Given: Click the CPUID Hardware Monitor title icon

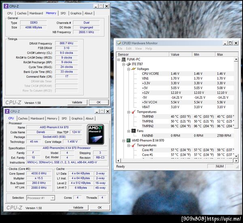Looking at the screenshot, I should pyautogui.click(x=119, y=43).
